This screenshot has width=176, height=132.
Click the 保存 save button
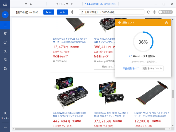49,12
